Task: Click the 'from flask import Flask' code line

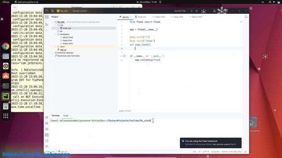Action: [145, 22]
